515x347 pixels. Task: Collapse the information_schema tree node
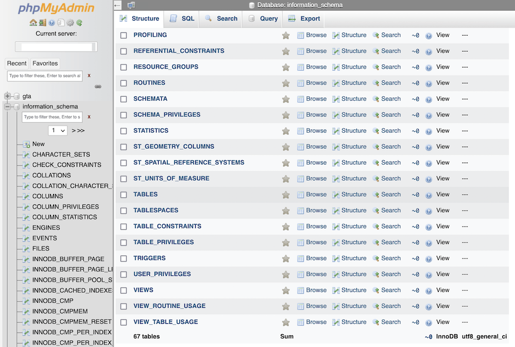[8, 107]
